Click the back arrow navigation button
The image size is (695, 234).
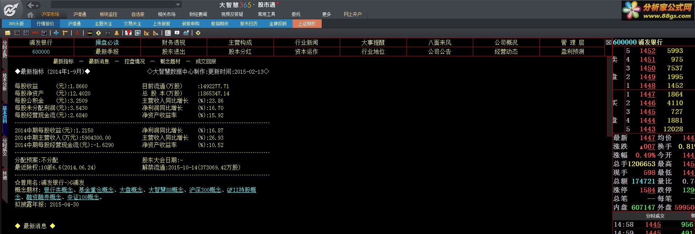pos(31,5)
